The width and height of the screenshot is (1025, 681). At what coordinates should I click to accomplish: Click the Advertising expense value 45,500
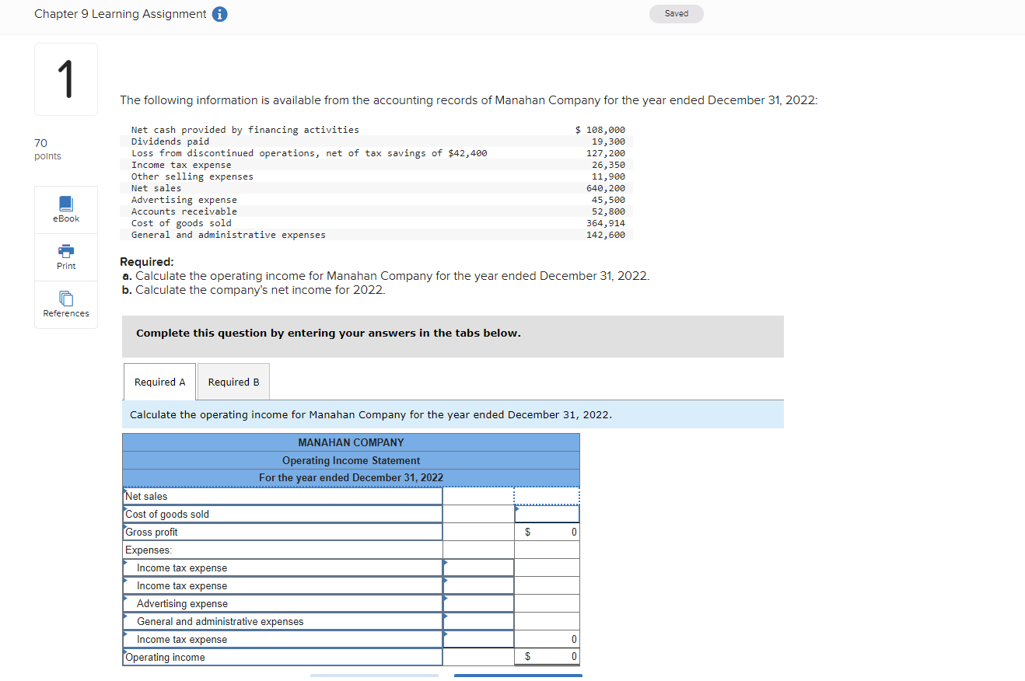[x=608, y=200]
